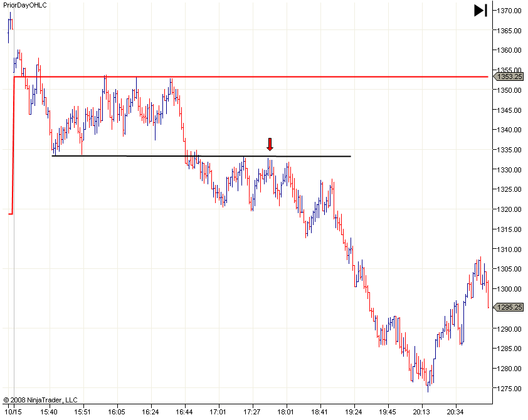Click the 1310.00 price axis label

509,249
